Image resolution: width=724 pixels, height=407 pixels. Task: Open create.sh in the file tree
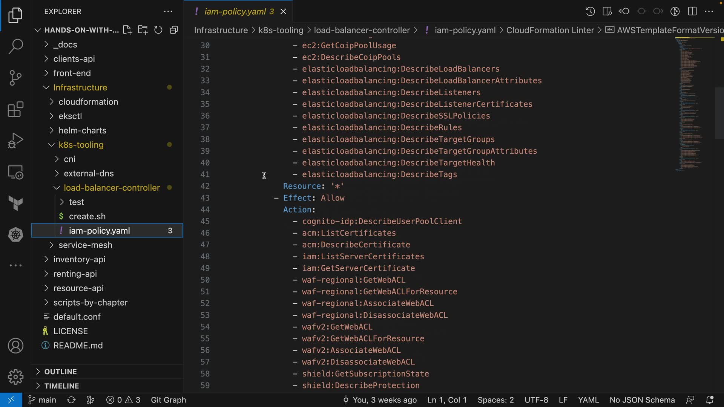(x=87, y=216)
